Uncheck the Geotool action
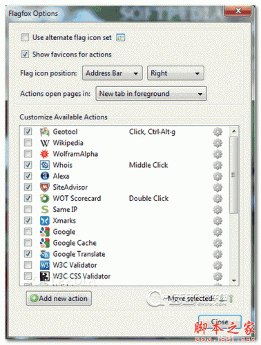The image size is (261, 345). (28, 132)
